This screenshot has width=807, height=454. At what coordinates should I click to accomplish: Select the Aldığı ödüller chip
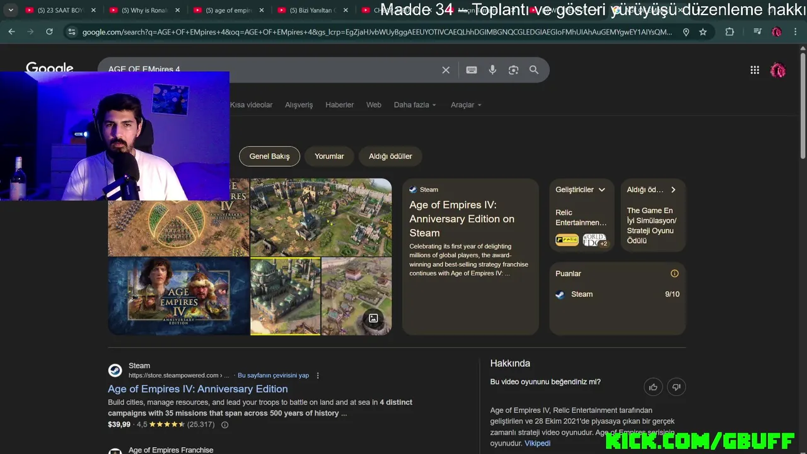(390, 156)
